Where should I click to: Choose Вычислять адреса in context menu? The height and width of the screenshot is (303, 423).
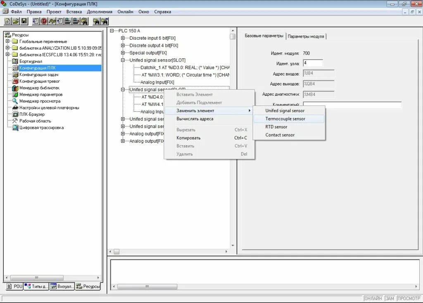(209, 119)
